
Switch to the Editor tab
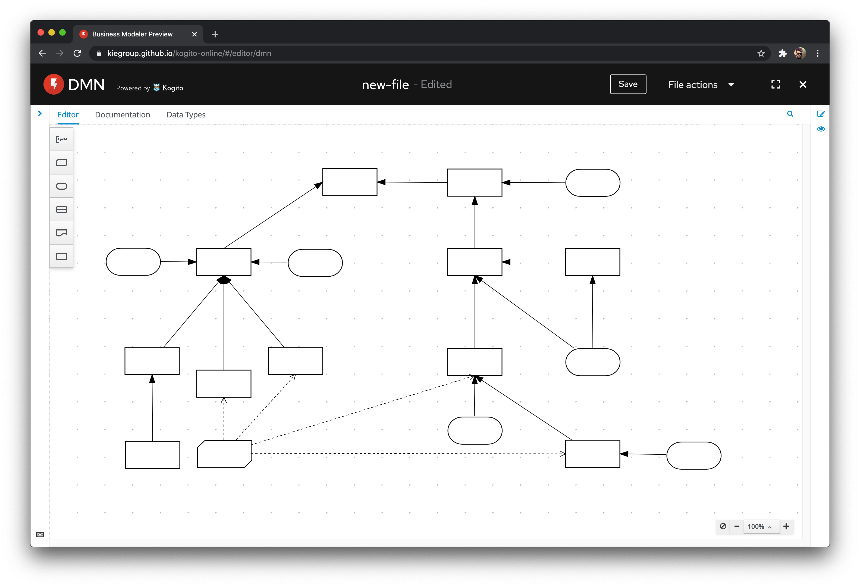click(68, 115)
